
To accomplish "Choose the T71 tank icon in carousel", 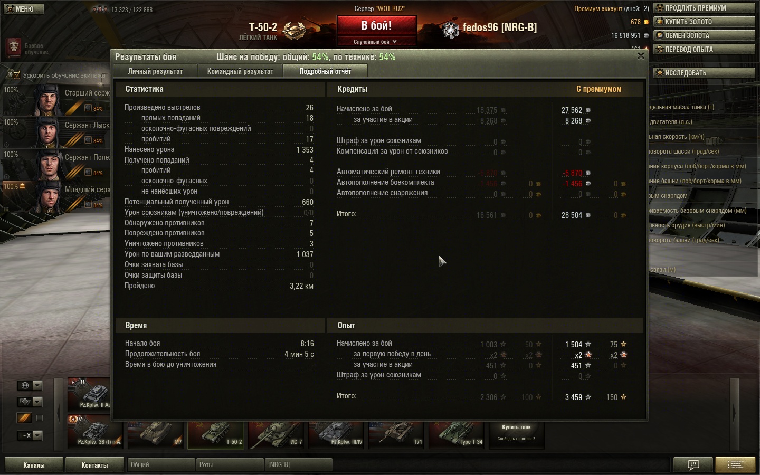I will [396, 434].
